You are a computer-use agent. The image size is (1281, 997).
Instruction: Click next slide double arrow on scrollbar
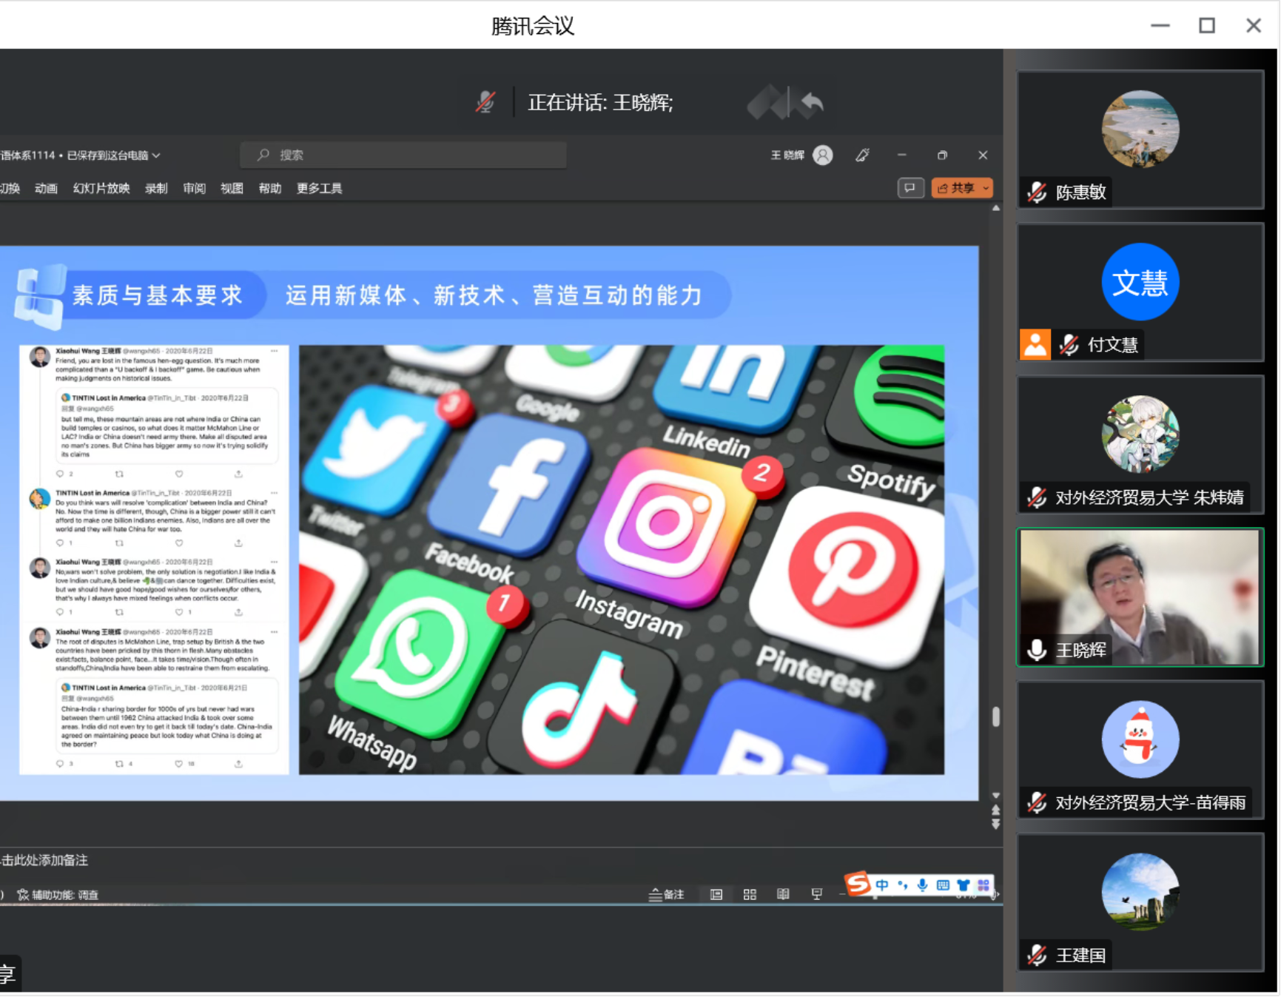[996, 824]
